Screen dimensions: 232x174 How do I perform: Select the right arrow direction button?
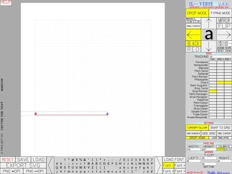tap(224, 35)
